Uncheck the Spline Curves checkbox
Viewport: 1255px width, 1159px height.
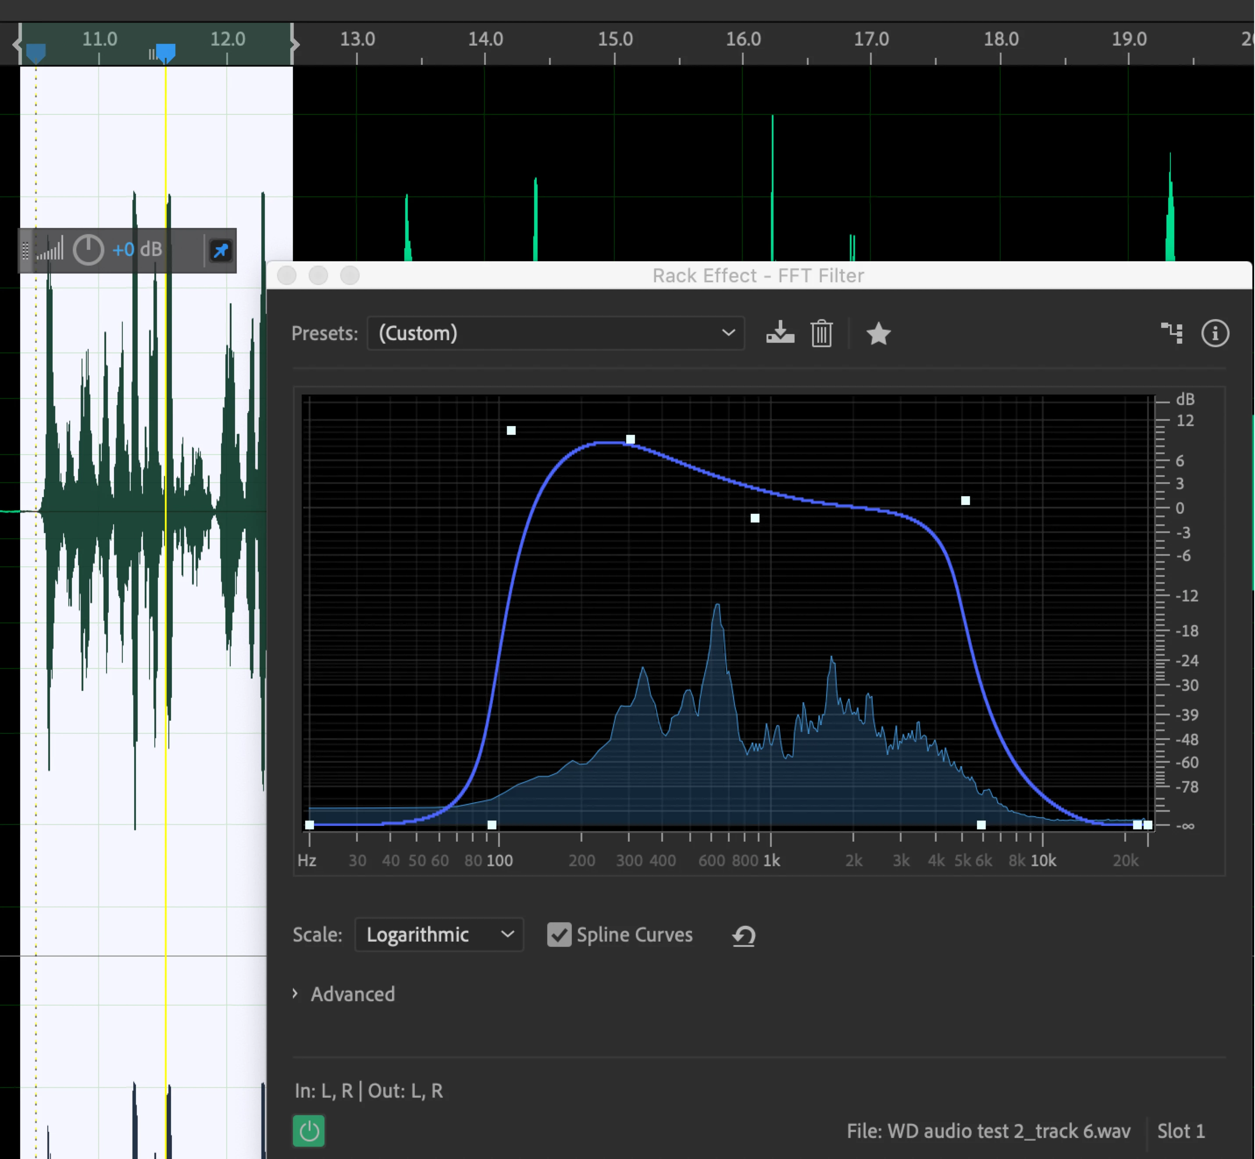point(559,935)
